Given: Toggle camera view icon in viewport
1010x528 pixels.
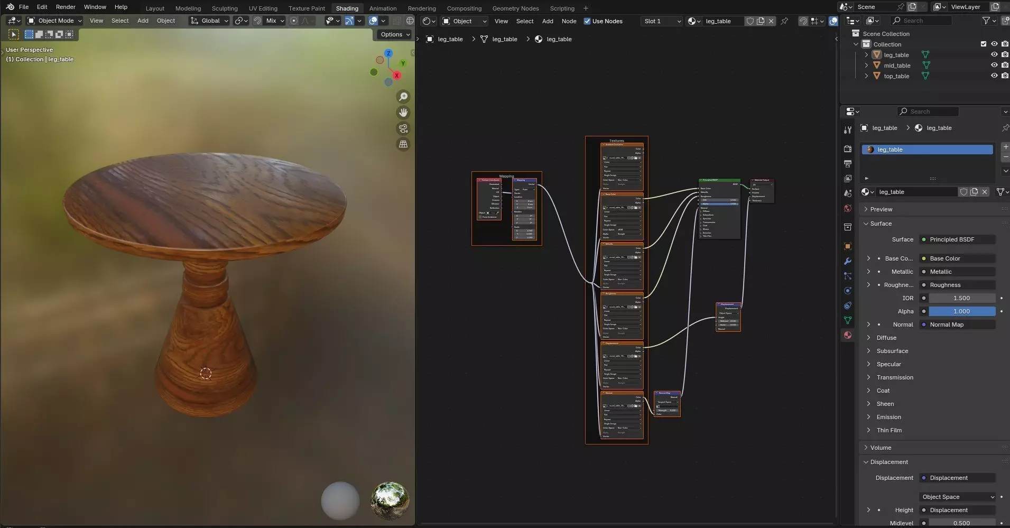Looking at the screenshot, I should click(x=403, y=128).
